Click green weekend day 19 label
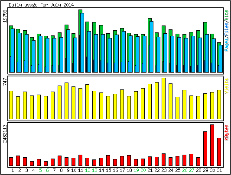 click(136, 170)
